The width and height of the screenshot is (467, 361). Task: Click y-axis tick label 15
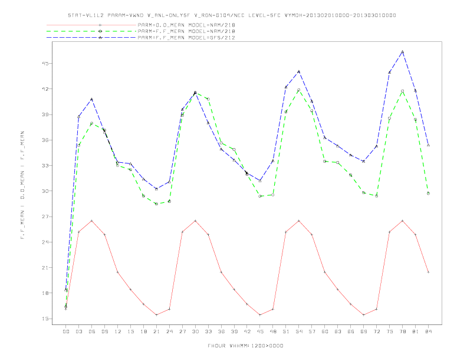click(x=45, y=319)
